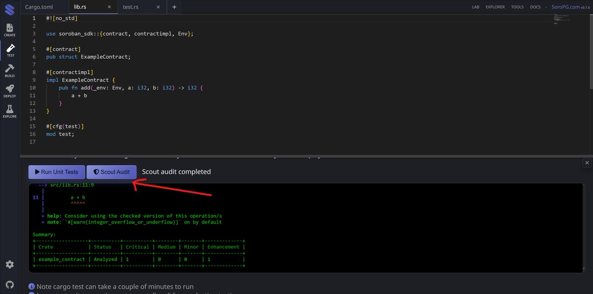Open the Deploy rocket section
Image resolution: width=593 pixels, height=294 pixels.
[x=9, y=91]
